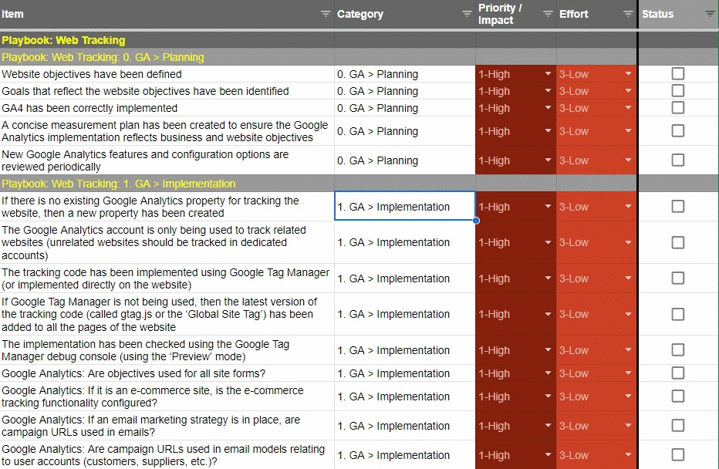
Task: Check status for email models user accounts row
Action: pyautogui.click(x=678, y=455)
